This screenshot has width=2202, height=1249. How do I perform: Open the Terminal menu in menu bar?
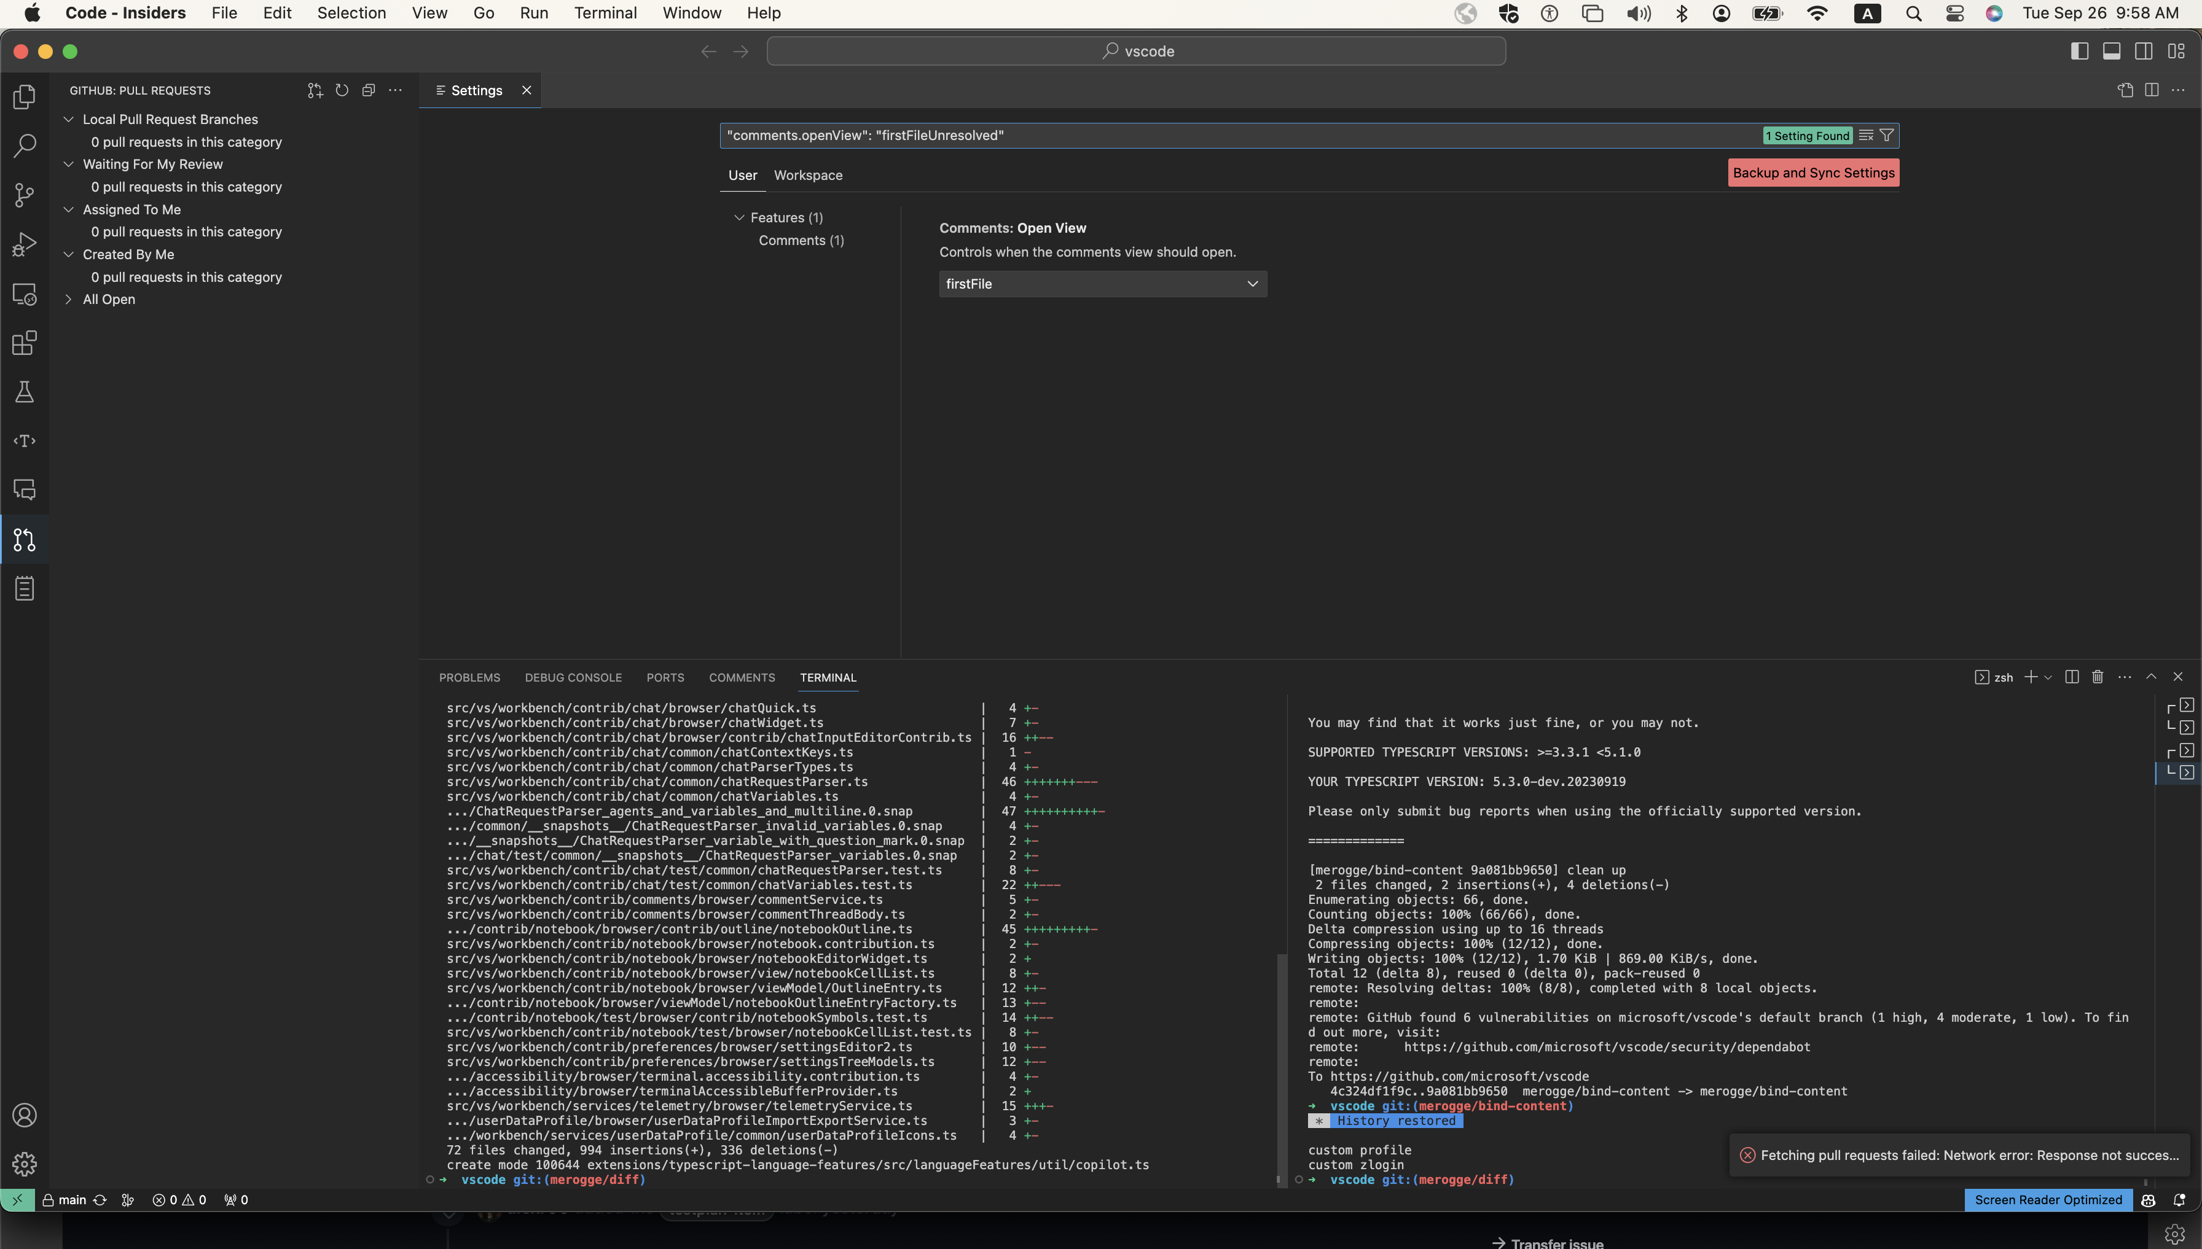[x=605, y=13]
